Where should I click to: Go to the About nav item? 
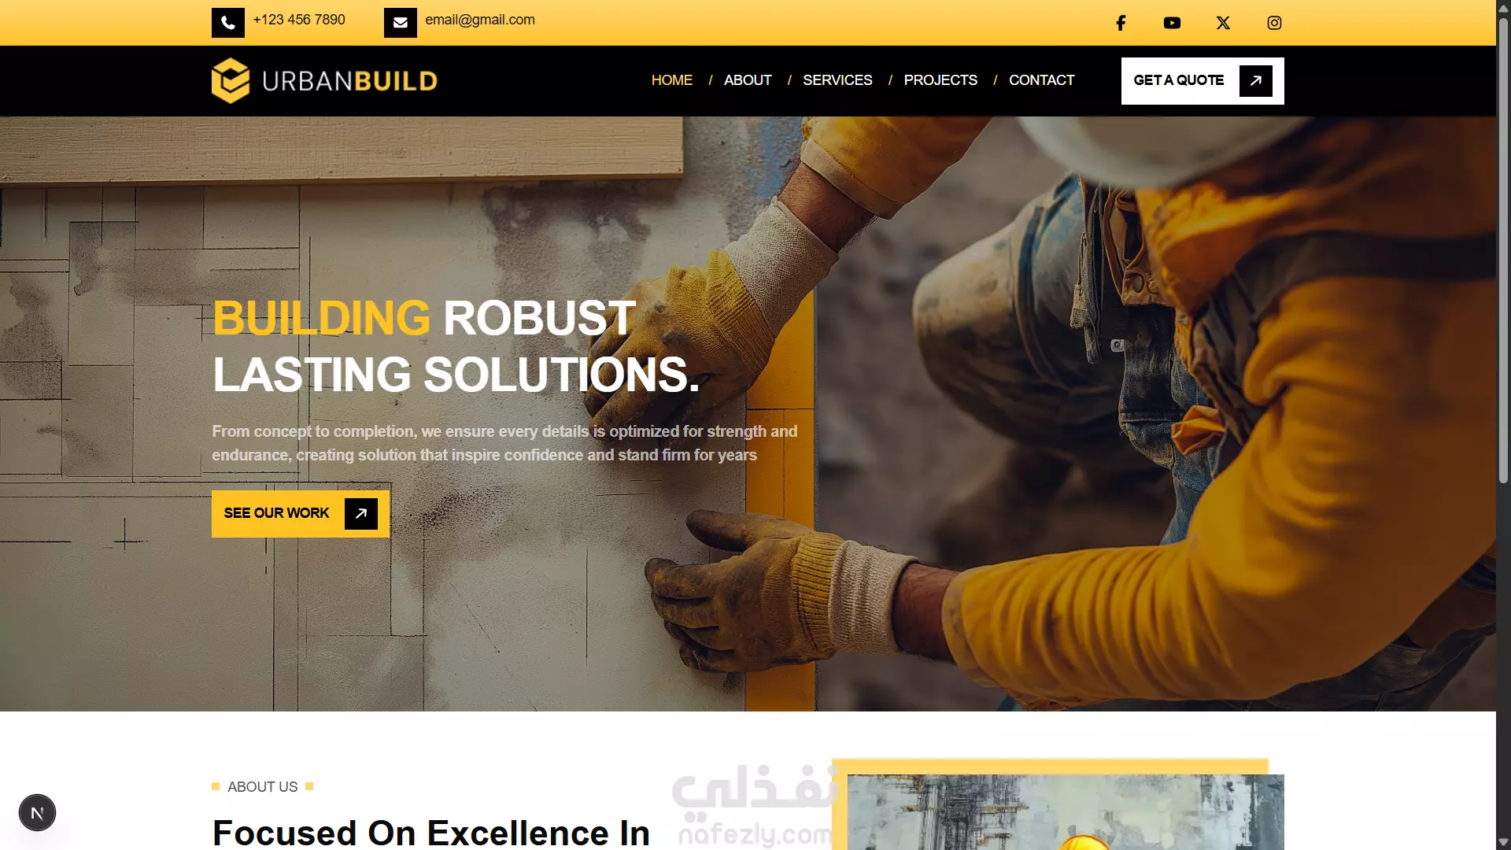click(748, 80)
